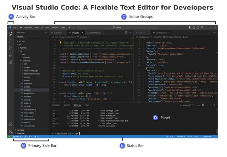This screenshot has width=227, height=157.
Task: Open the Terminal menu
Action: (x=55, y=27)
